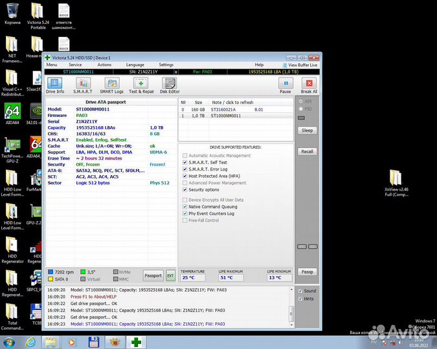This screenshot has height=349, width=437.
Task: Open XnView v2.46 Full desktop folder
Action: (396, 183)
